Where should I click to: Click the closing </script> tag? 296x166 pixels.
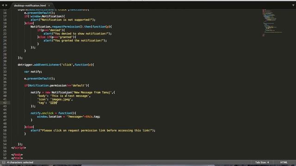[18, 148]
